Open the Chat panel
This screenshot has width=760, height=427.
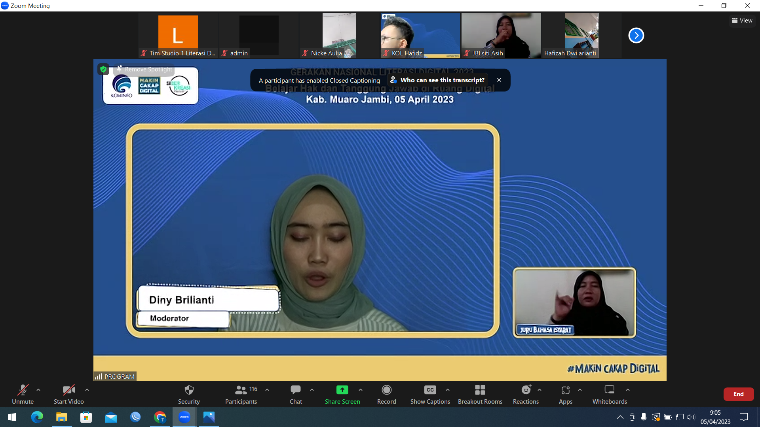[x=296, y=394]
